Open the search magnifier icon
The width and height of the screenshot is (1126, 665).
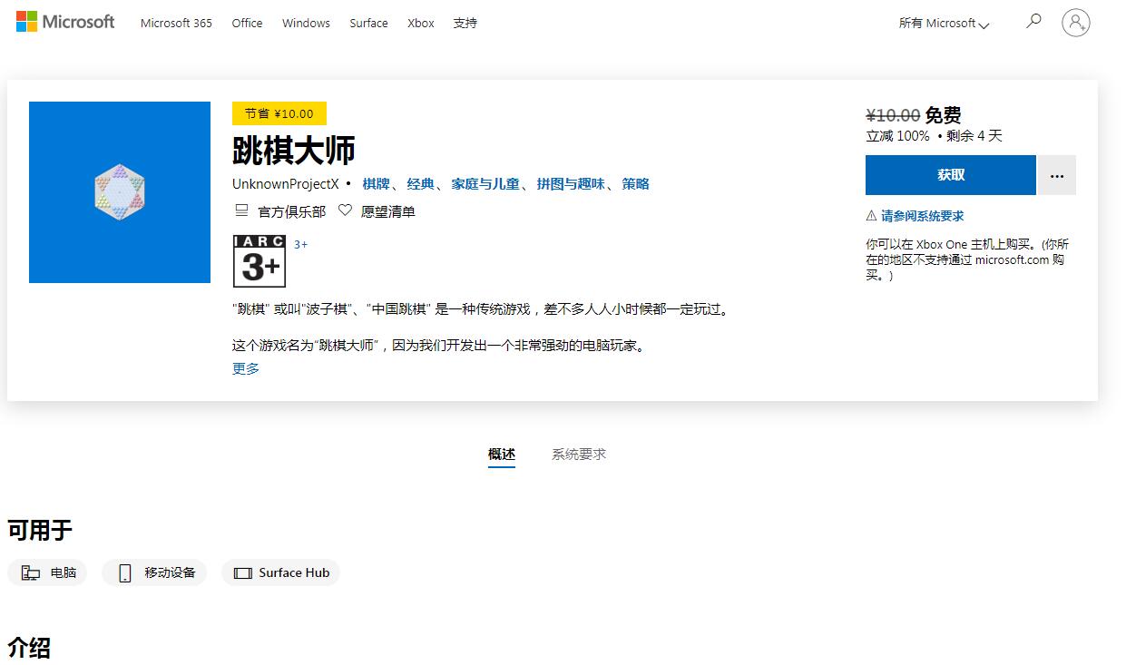click(x=1033, y=21)
